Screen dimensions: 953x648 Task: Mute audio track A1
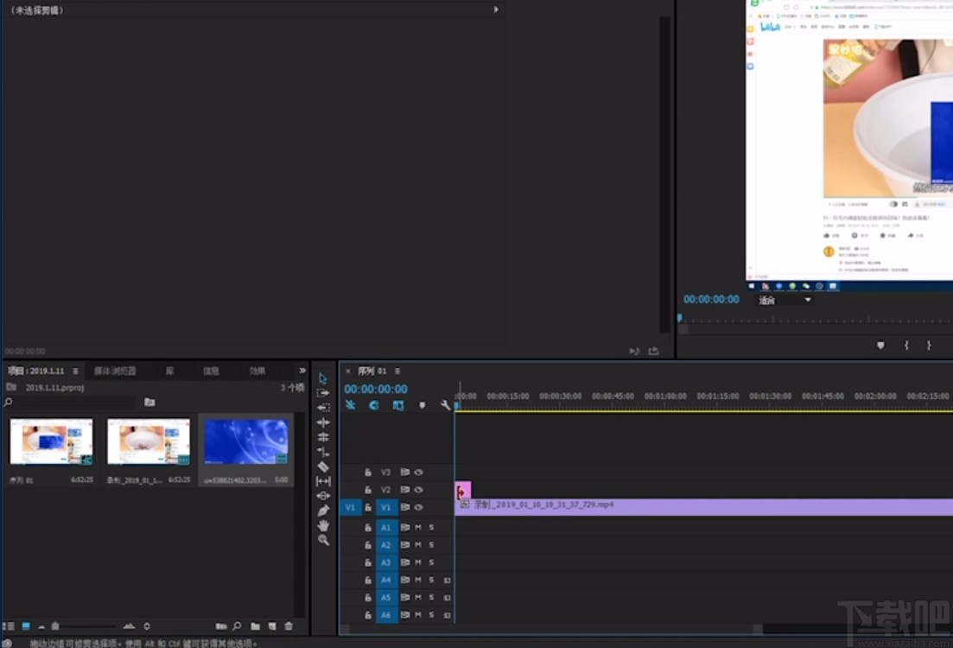pos(418,527)
